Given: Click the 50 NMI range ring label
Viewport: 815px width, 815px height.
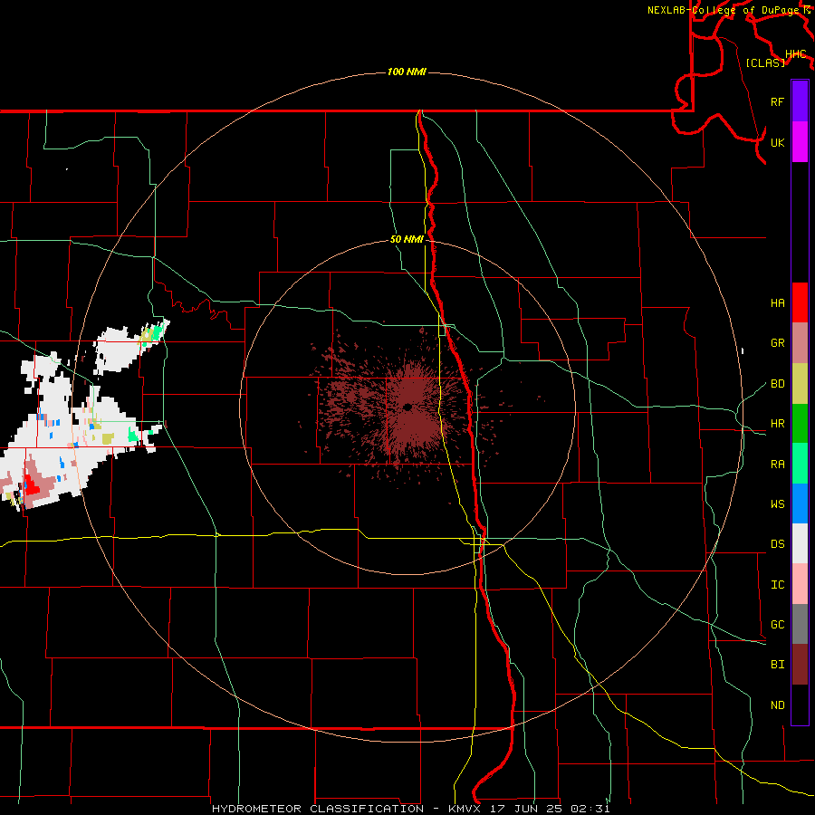Looking at the screenshot, I should click(x=407, y=239).
